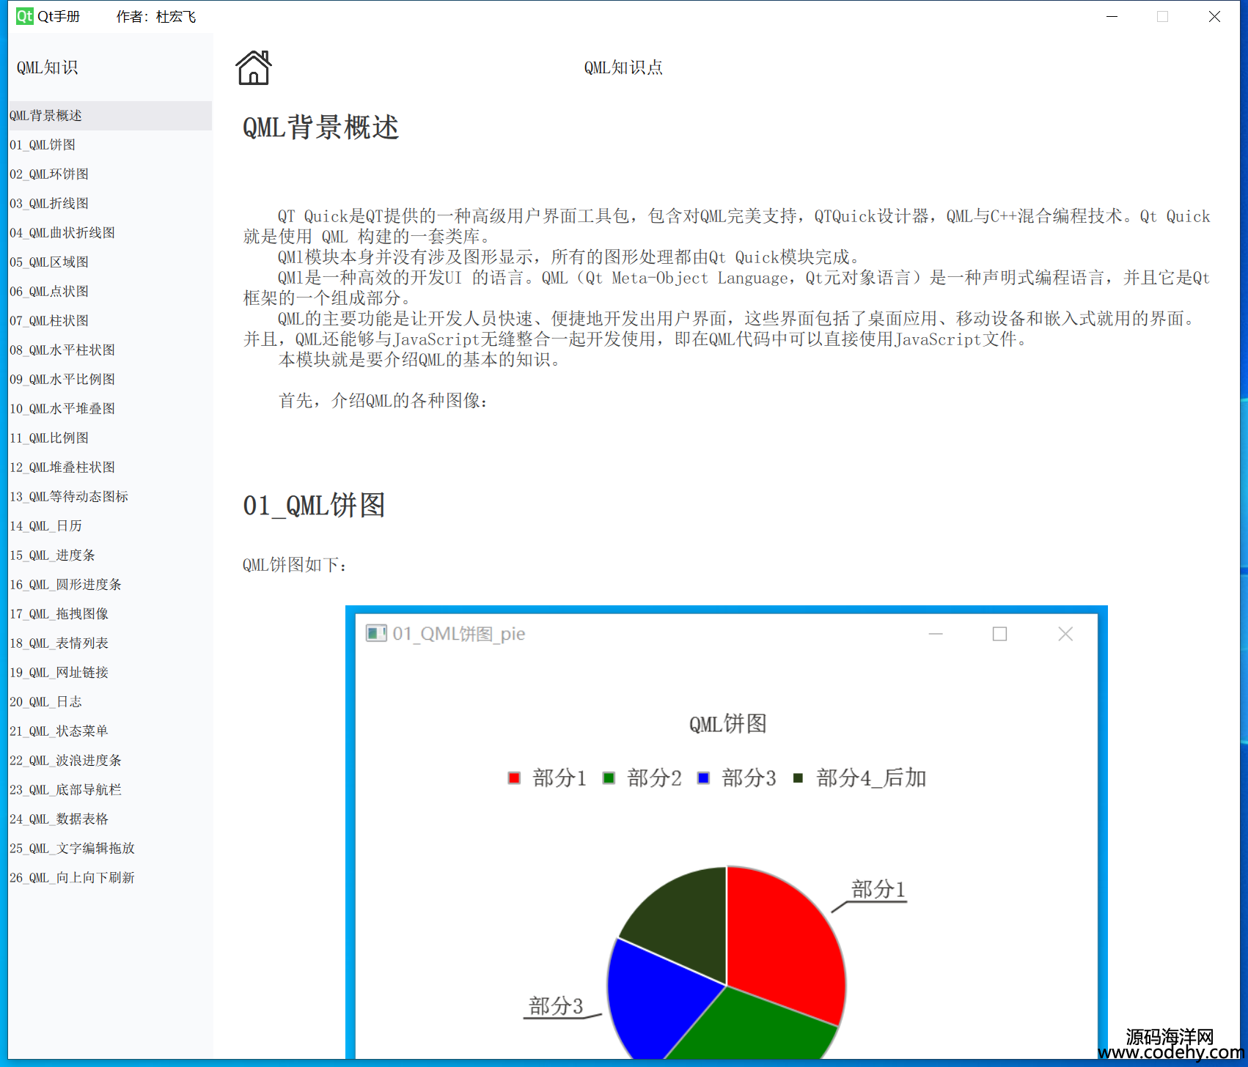Open 04_QML曲状折线图 in the sidebar
Viewport: 1248px width, 1067px height.
(110, 233)
